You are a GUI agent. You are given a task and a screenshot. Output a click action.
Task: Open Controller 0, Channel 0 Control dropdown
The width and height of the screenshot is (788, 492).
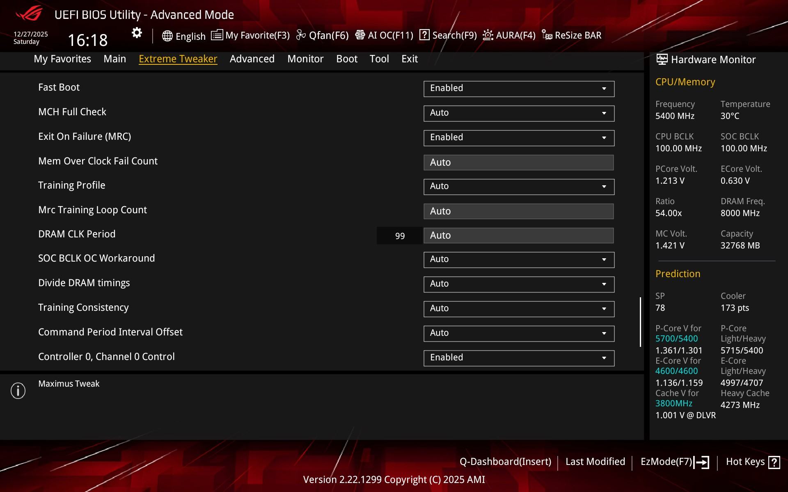(519, 358)
